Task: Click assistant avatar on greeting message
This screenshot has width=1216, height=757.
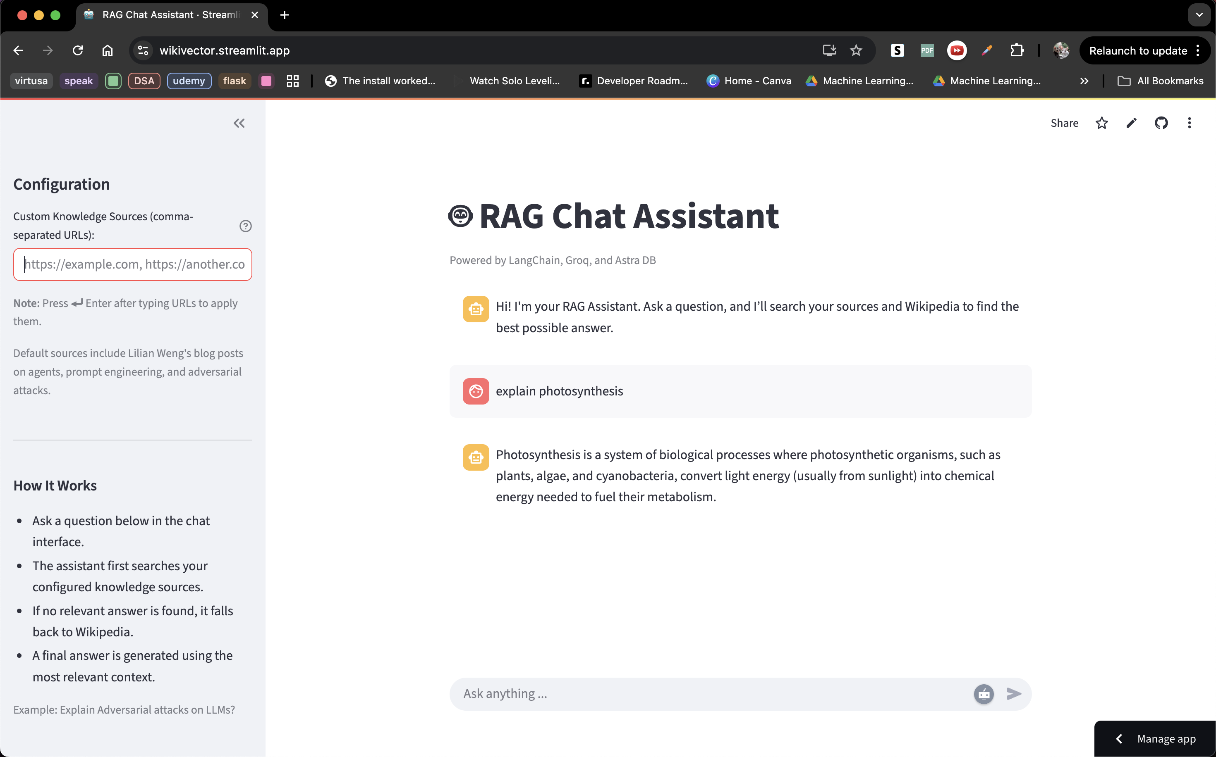Action: point(476,309)
